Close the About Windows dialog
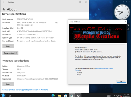131x97 pixels. (125, 22)
